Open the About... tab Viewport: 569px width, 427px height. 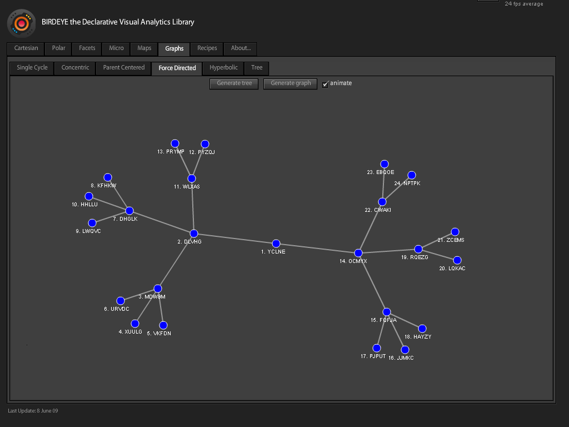pyautogui.click(x=241, y=49)
